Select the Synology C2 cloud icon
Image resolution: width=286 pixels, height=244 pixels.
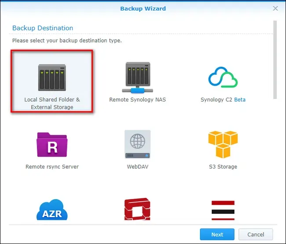pyautogui.click(x=223, y=78)
